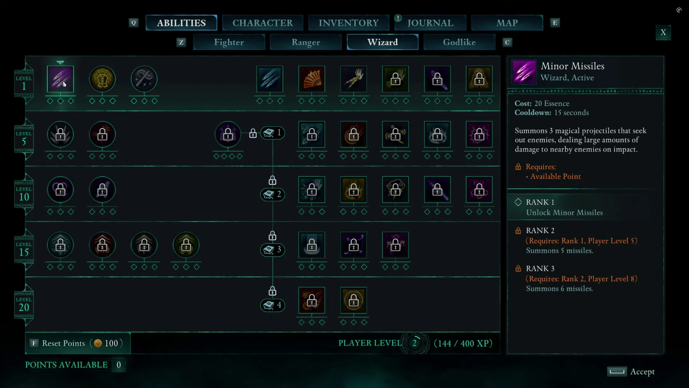Choose the orange fan spell icon

click(312, 79)
